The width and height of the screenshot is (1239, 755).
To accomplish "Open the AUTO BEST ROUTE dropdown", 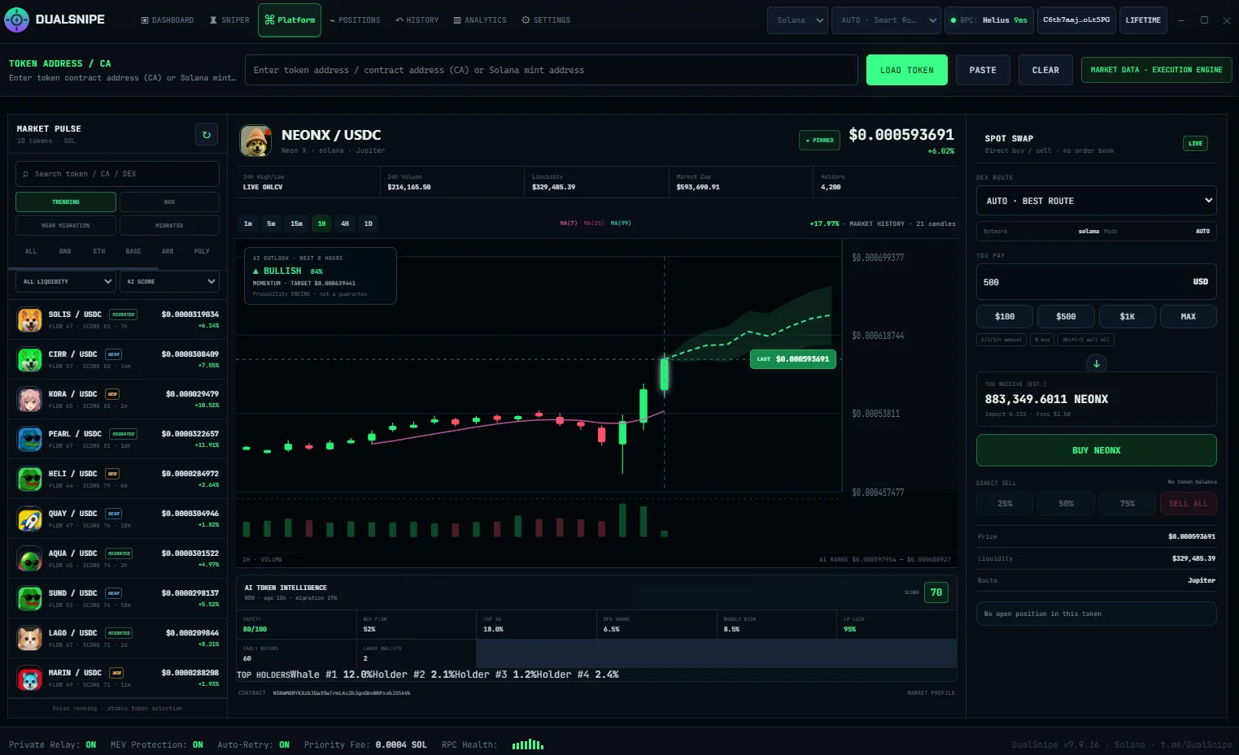I will coord(1096,201).
